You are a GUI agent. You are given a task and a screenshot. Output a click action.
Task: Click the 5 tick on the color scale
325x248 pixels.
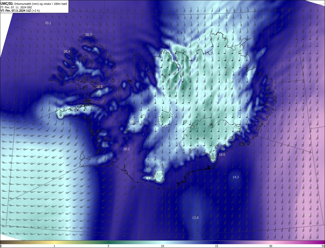pos(108,246)
